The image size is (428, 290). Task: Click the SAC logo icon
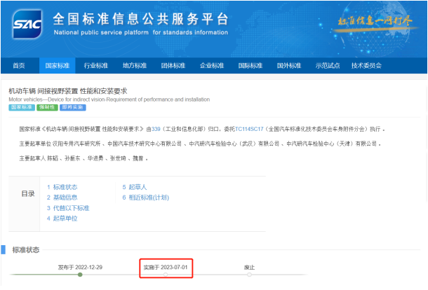tap(27, 24)
